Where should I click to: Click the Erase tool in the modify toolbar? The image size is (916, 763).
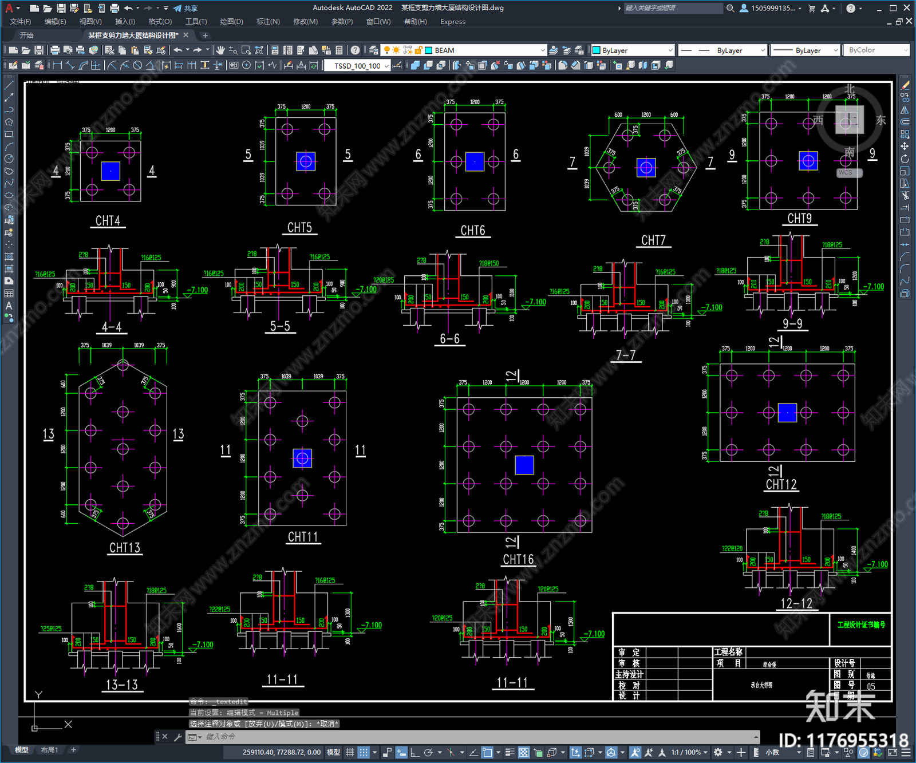click(905, 85)
